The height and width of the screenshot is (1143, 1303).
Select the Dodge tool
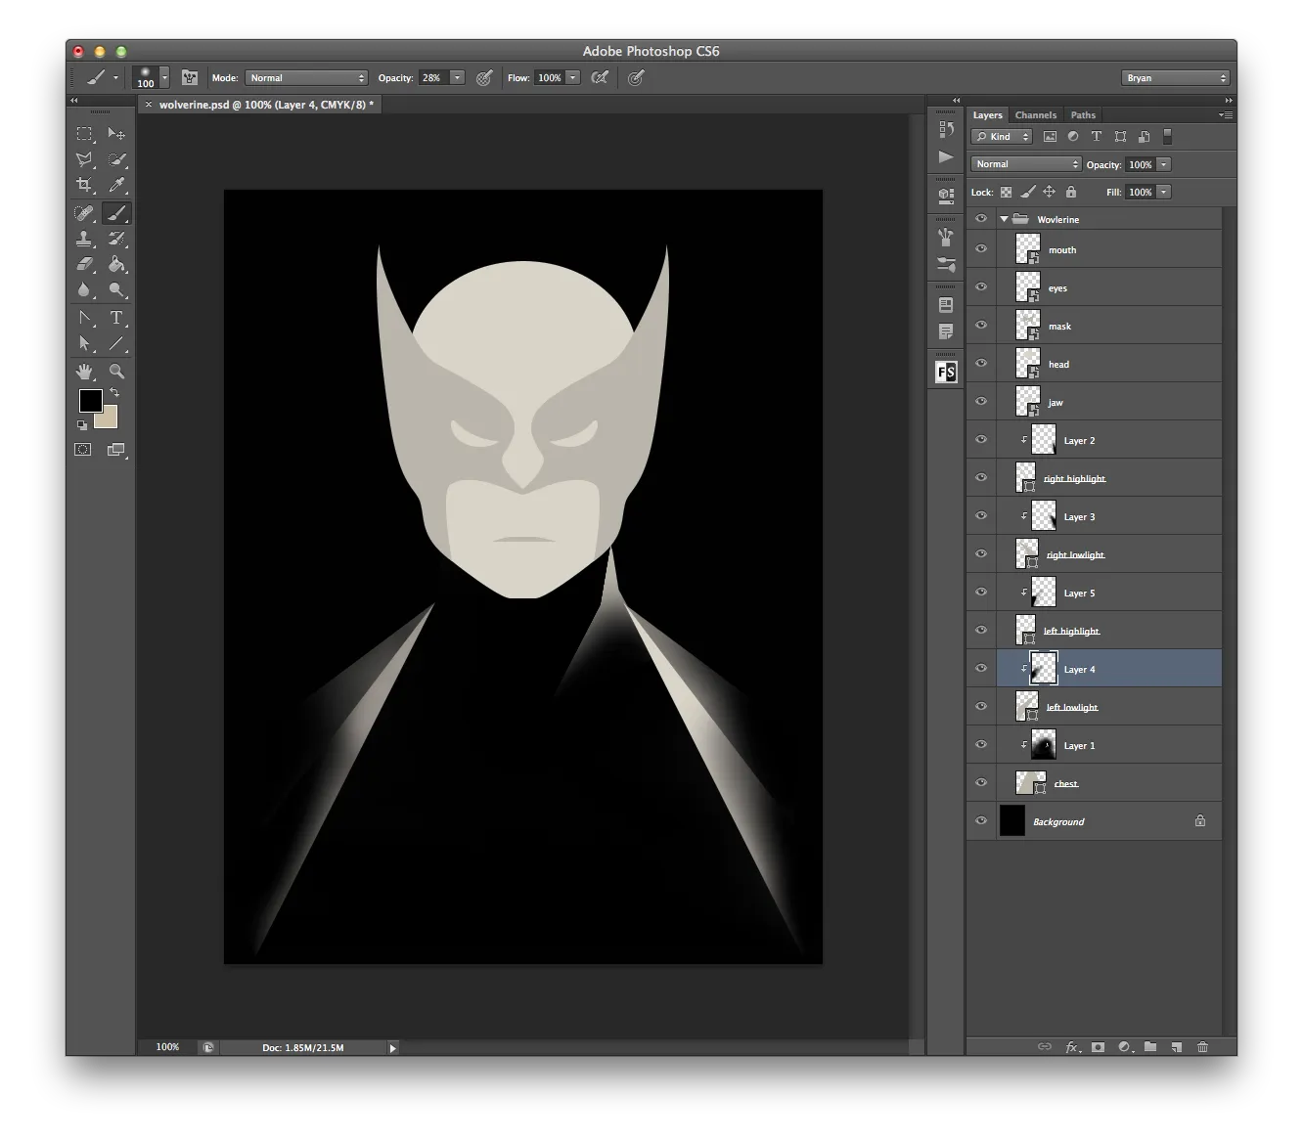116,289
